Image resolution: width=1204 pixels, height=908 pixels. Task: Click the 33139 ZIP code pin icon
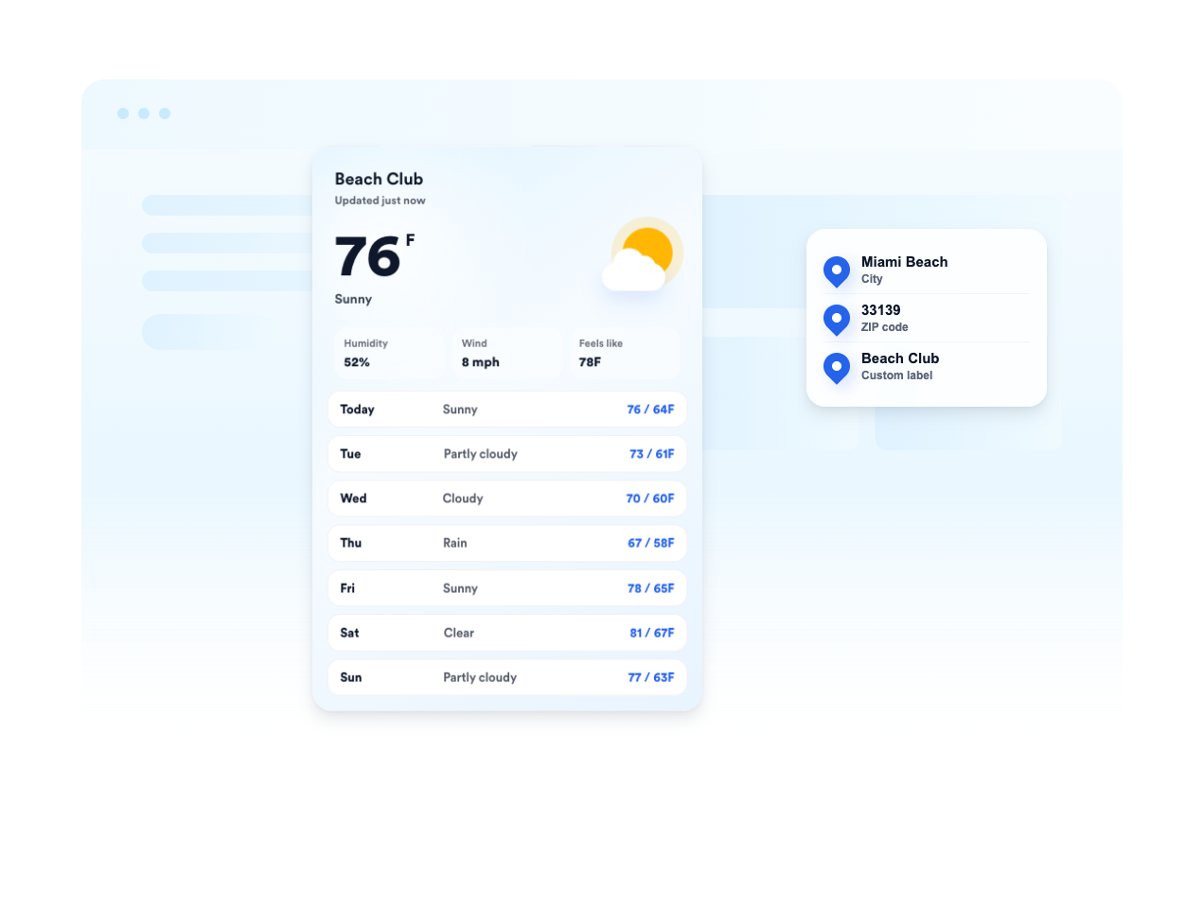click(837, 320)
